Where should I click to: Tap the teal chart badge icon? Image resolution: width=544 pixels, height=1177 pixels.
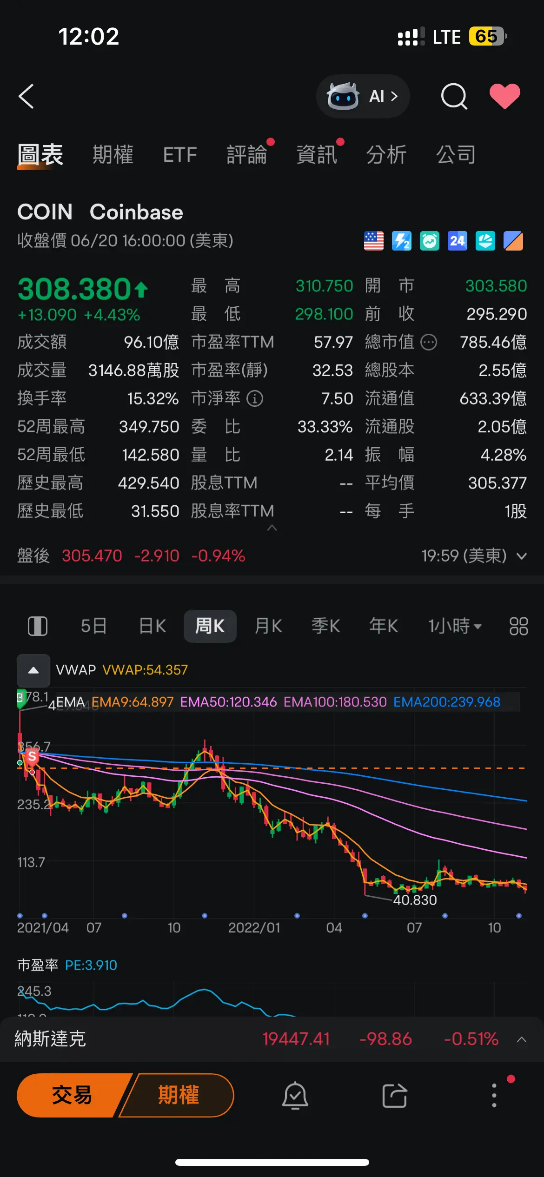coord(485,241)
